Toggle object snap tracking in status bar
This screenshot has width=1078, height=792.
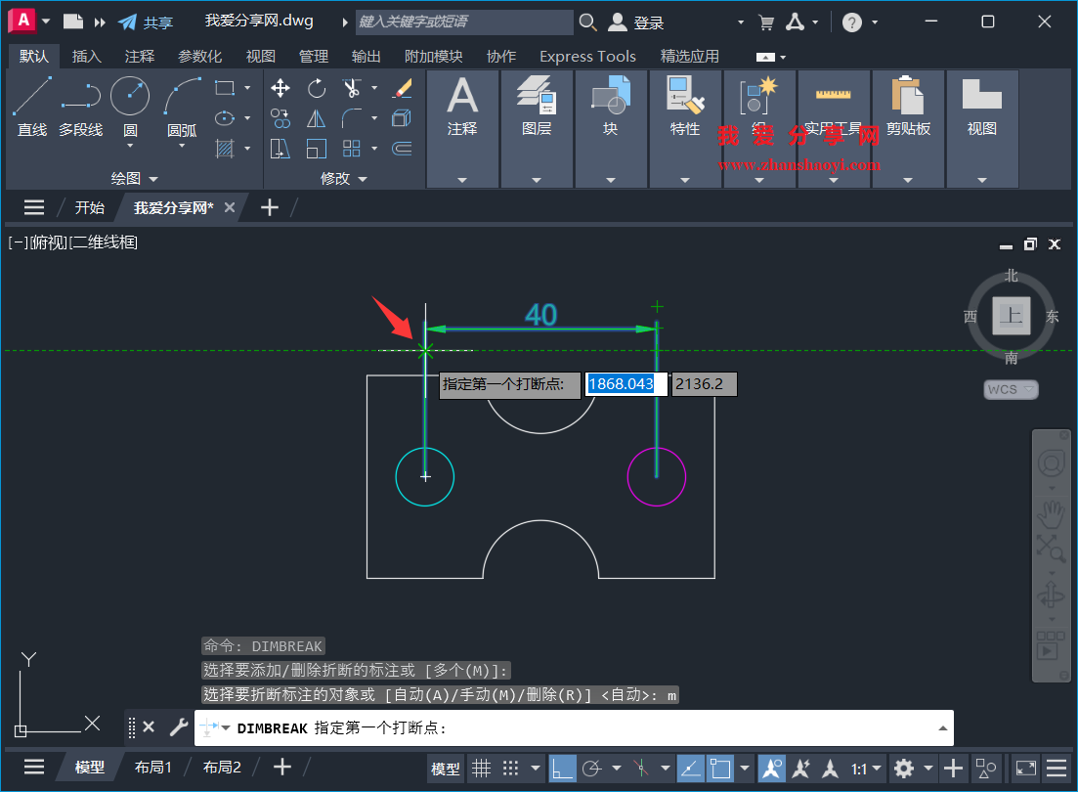690,768
